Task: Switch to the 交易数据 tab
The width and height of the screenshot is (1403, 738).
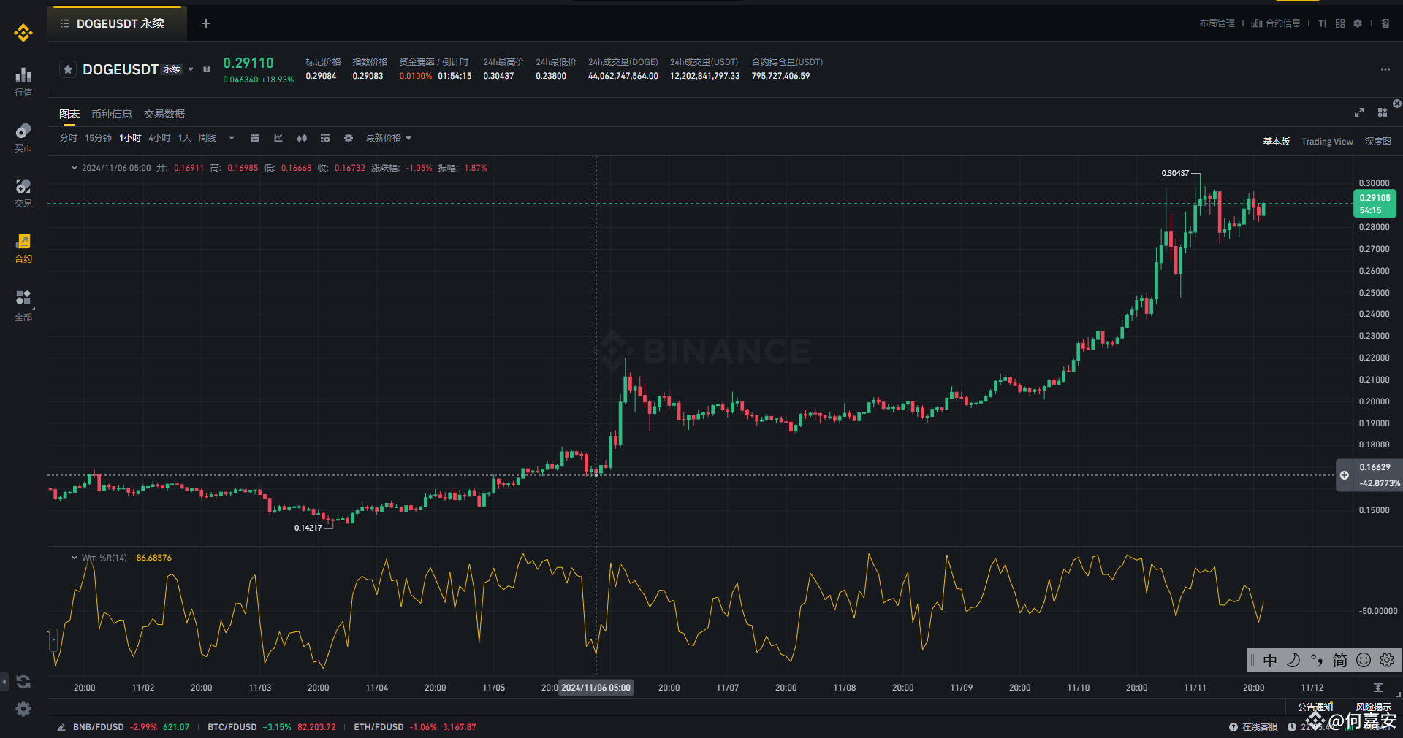Action: coord(164,114)
